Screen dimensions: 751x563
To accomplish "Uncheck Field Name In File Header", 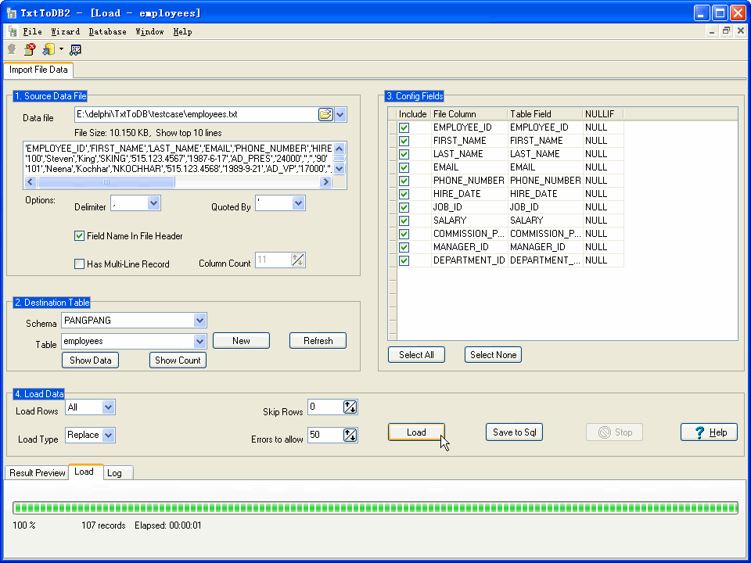I will (x=80, y=236).
